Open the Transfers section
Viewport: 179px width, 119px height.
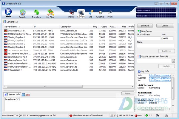(36, 14)
